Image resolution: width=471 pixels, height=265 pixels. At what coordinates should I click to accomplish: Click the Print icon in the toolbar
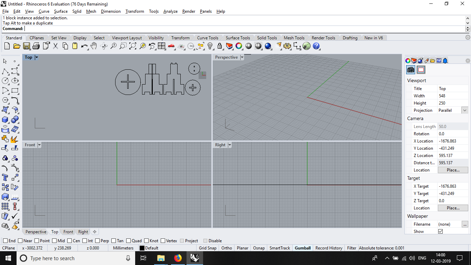pyautogui.click(x=36, y=46)
